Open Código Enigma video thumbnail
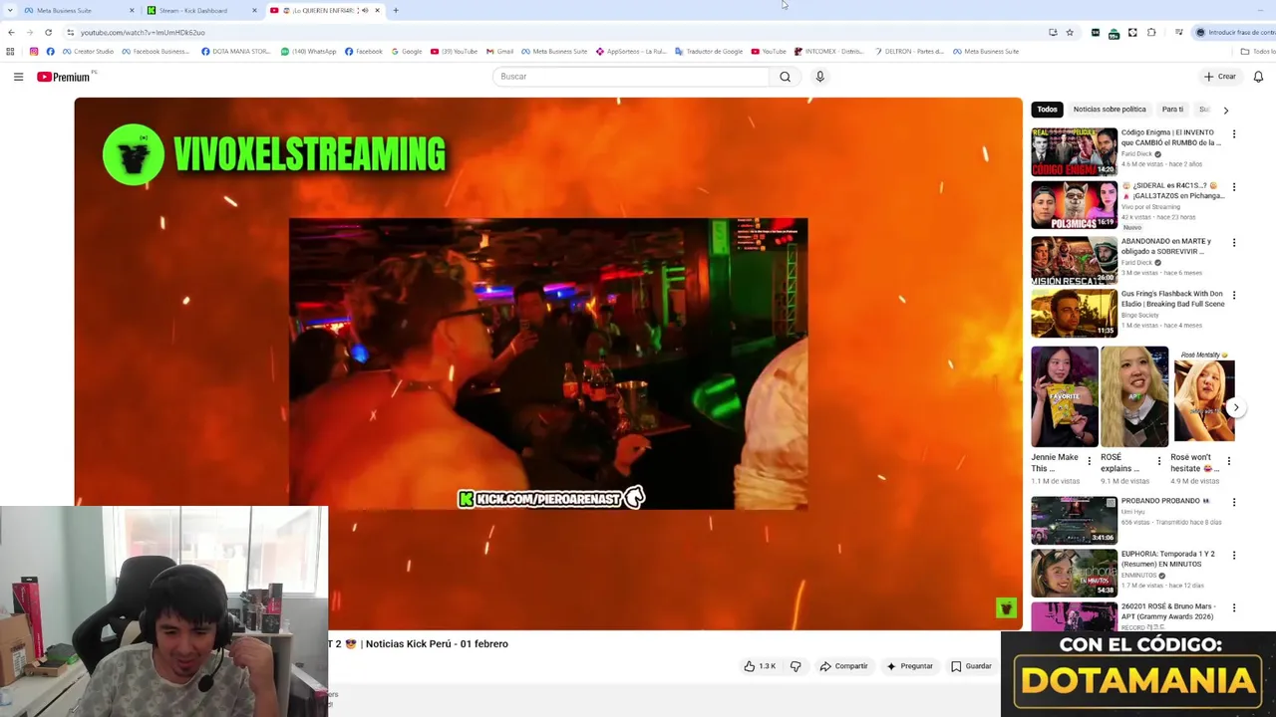Image resolution: width=1276 pixels, height=717 pixels. [1074, 152]
